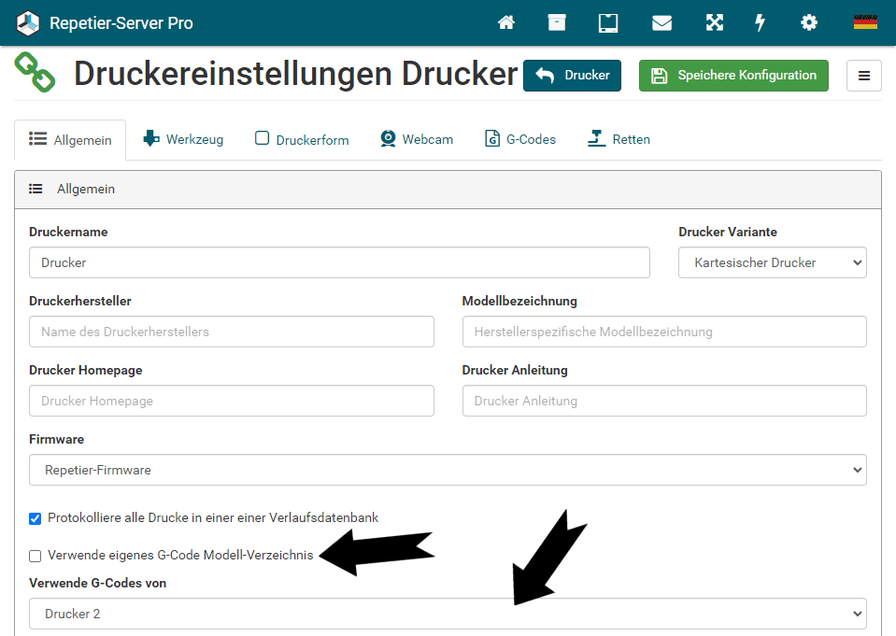Open the Druckerform tab

coord(302,139)
